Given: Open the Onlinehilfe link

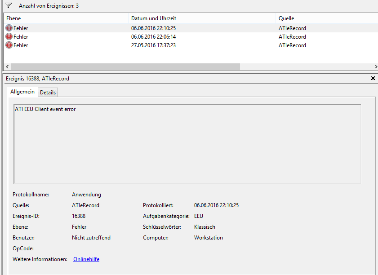Looking at the screenshot, I should (86, 259).
